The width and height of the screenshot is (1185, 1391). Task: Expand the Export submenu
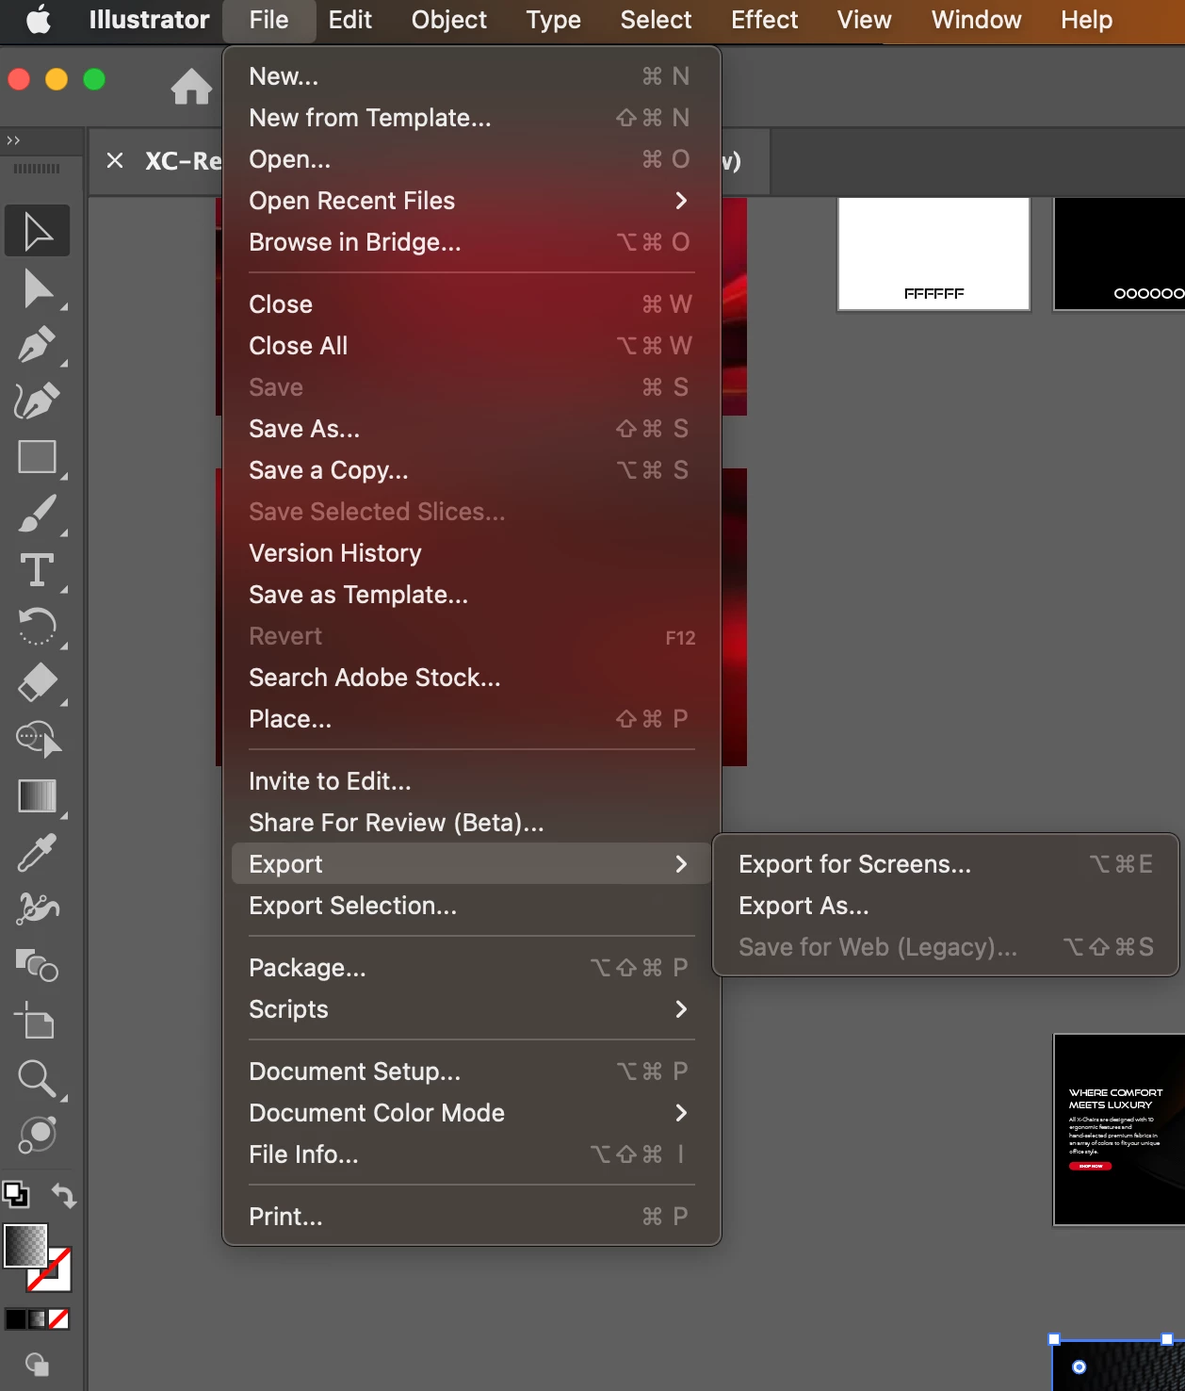[x=471, y=864]
